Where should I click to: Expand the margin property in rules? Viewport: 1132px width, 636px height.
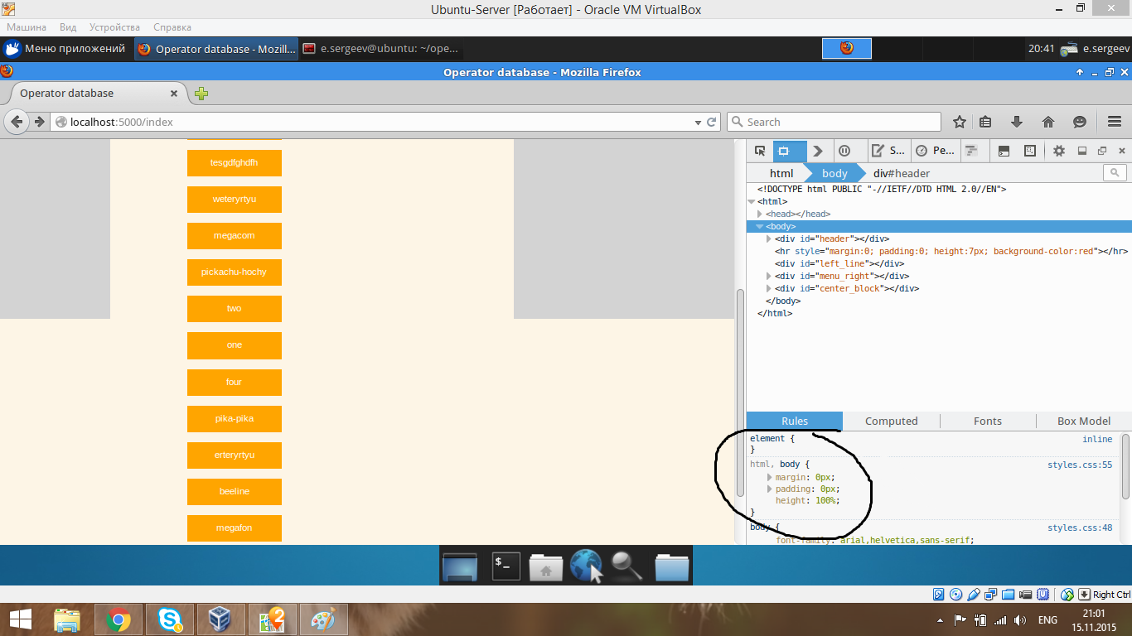tap(770, 478)
